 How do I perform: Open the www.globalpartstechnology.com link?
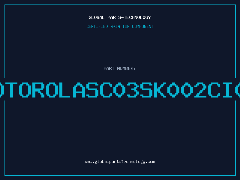coord(120,162)
